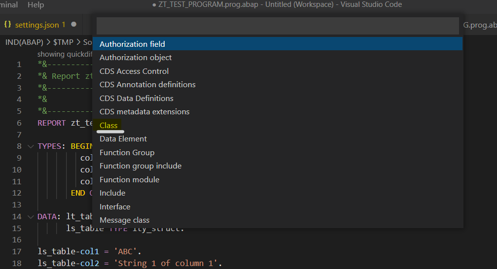Switch to the settings.json tab
This screenshot has width=497, height=269.
(x=37, y=25)
